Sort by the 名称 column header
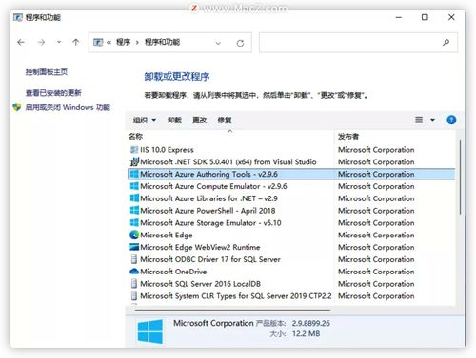Screen dimensions: 476x358 136,137
